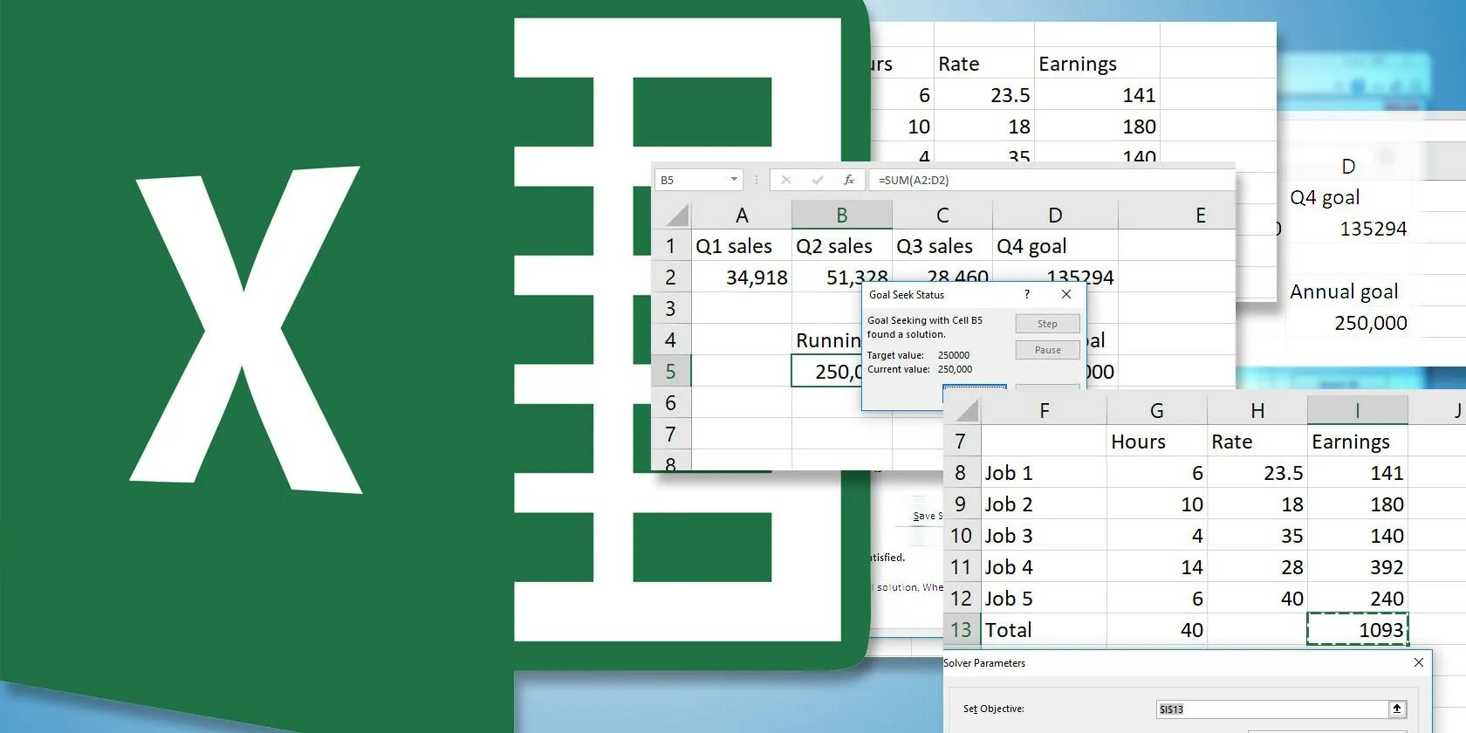Click the 'Job 1' cell
This screenshot has height=733, width=1466.
click(1045, 473)
